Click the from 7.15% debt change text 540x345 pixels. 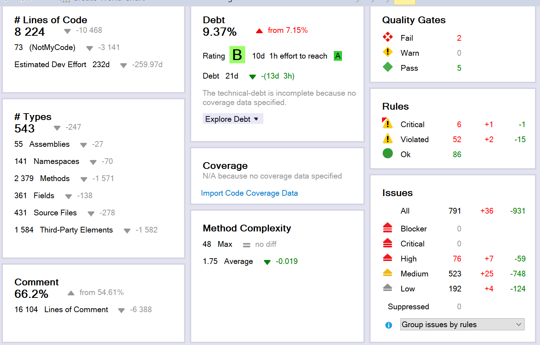(x=288, y=30)
